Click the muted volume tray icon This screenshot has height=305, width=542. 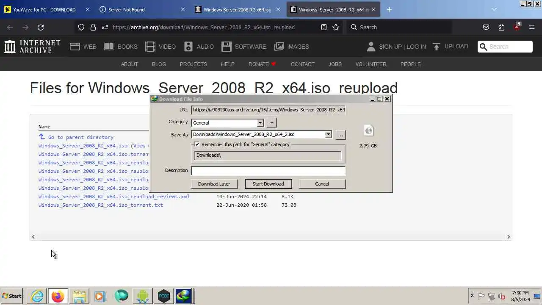pos(502,296)
